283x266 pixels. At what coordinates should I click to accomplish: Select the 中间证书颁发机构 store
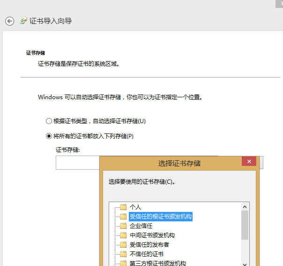coord(152,235)
